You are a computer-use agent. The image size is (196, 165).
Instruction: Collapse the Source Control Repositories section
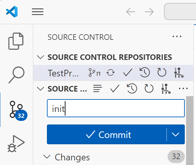tap(41, 57)
